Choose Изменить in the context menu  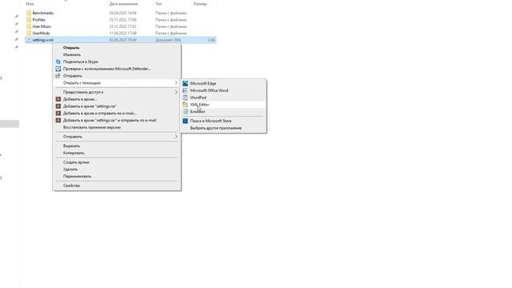click(x=72, y=55)
